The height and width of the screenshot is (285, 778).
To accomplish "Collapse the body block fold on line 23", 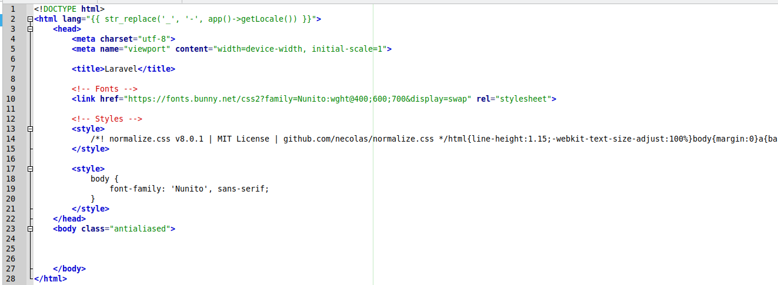I will click(x=30, y=229).
